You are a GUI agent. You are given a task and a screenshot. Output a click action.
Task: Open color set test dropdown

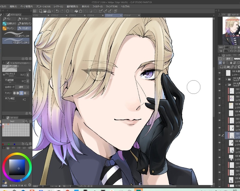tap(13, 121)
